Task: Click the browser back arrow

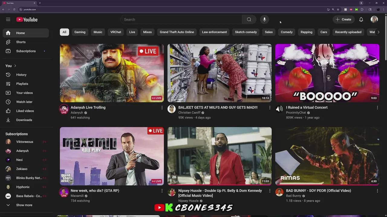Action: click(x=3, y=9)
